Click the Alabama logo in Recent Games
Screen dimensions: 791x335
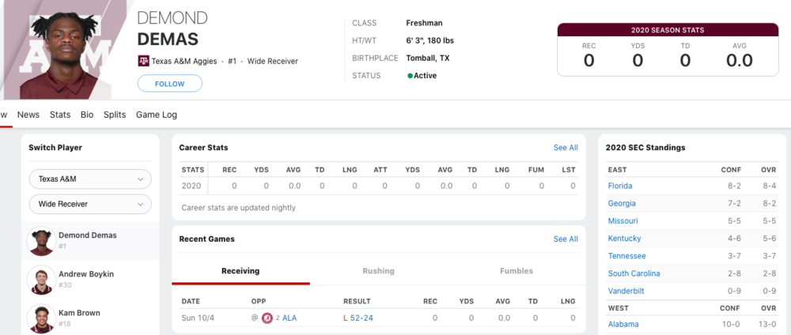267,318
